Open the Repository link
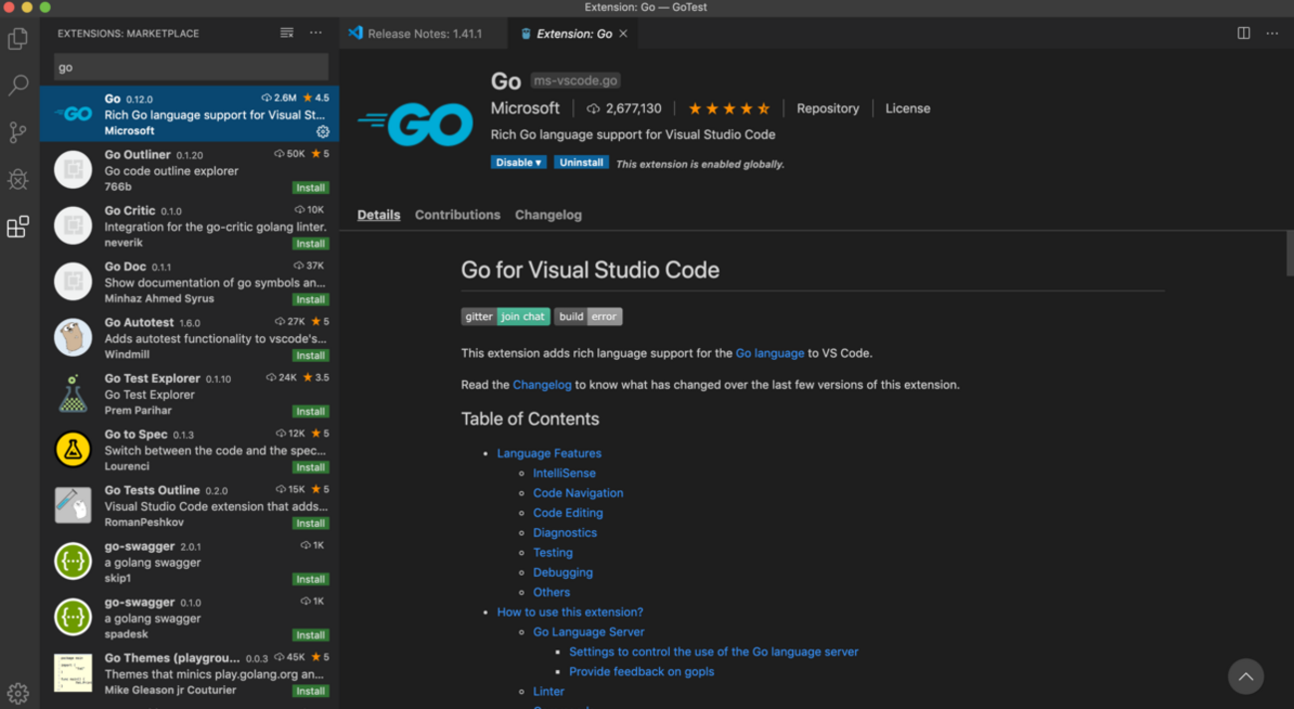Viewport: 1294px width, 709px height. click(x=827, y=108)
